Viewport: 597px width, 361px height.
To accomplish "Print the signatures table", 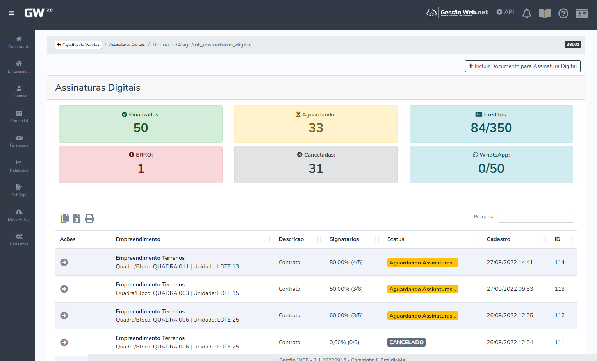I will coord(89,218).
